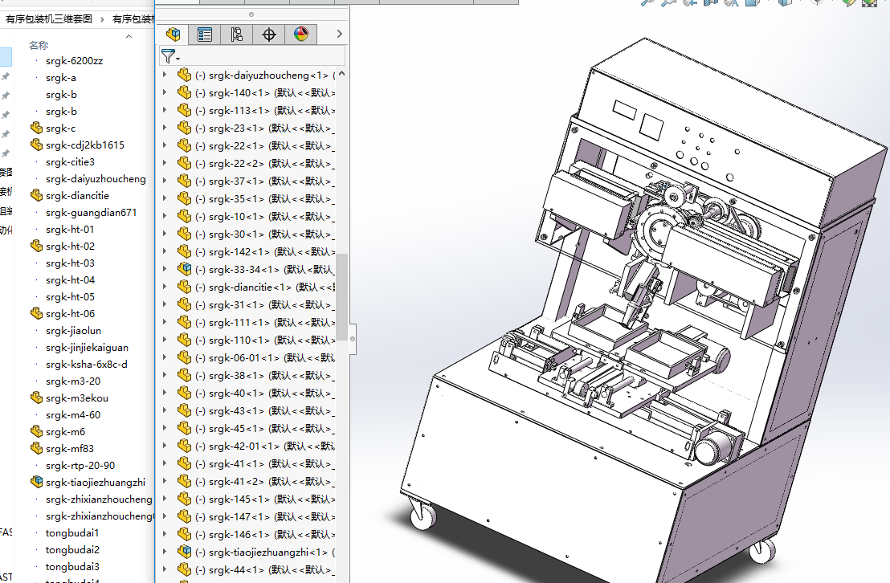This screenshot has height=583, width=890.
Task: Click the 名称 column header
Action: [39, 45]
